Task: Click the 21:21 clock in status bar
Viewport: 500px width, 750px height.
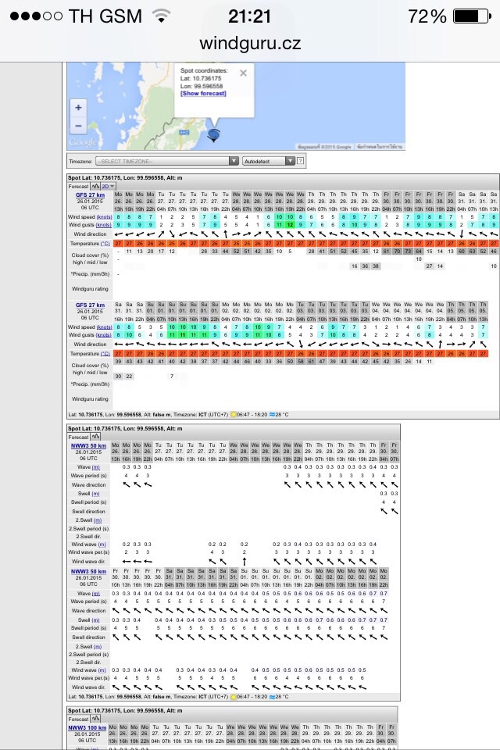Action: (249, 16)
